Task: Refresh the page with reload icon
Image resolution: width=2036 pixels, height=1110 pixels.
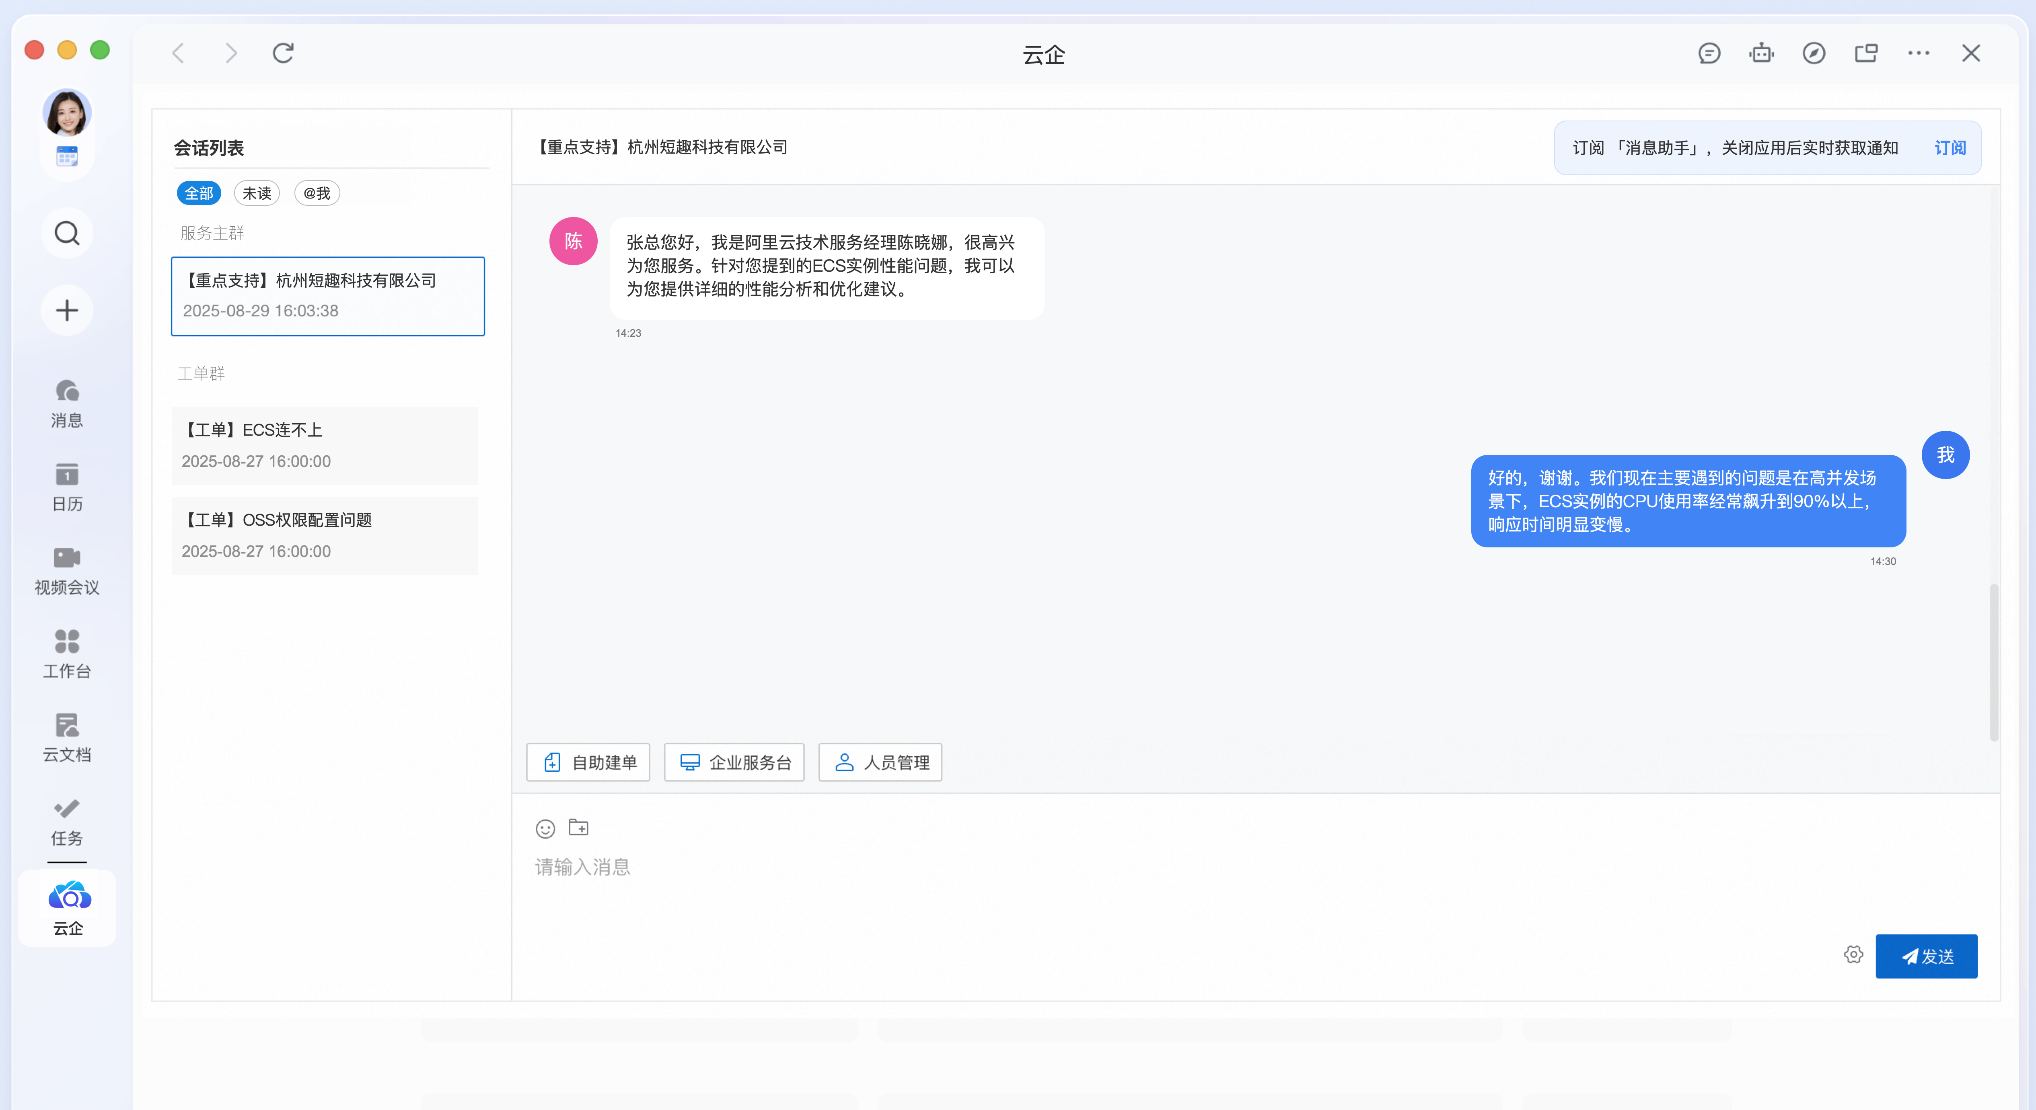Action: [x=283, y=54]
